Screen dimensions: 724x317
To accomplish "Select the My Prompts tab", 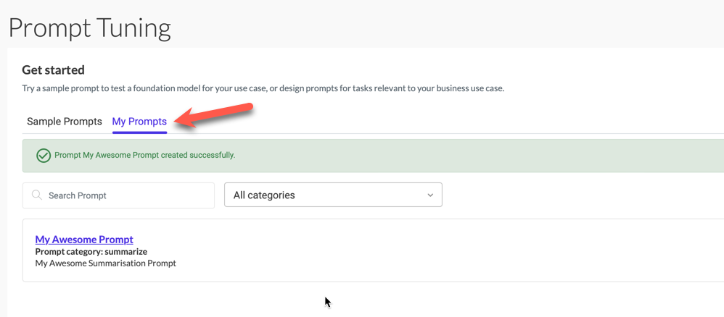I will point(139,122).
